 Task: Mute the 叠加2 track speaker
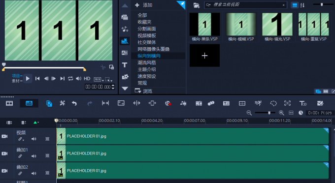34,173
